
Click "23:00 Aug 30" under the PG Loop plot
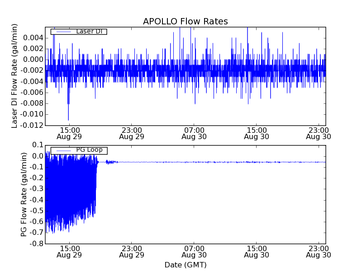tap(319, 252)
